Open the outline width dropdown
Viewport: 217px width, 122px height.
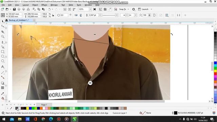tap(100, 15)
